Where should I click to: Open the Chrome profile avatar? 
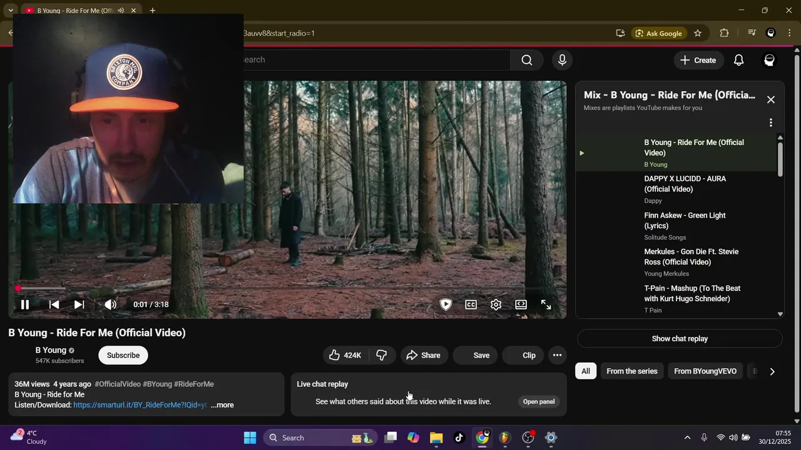(771, 33)
